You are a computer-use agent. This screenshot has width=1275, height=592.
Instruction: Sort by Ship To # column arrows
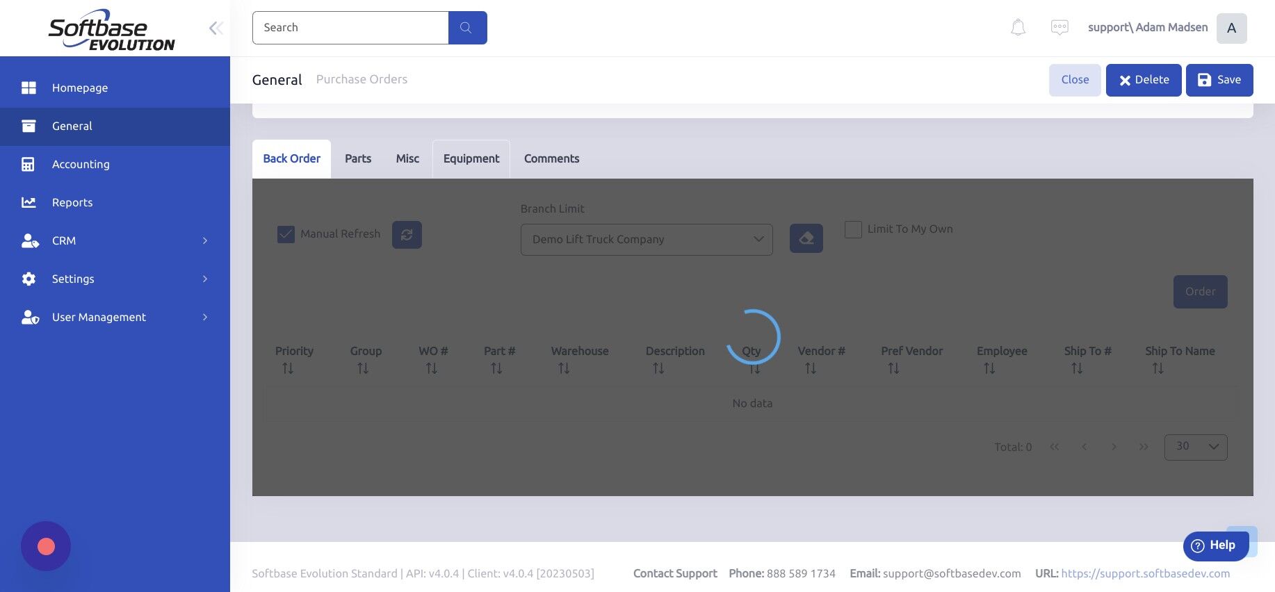(x=1077, y=368)
